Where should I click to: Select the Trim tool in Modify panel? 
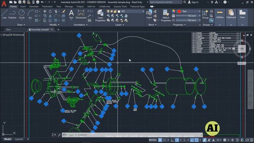tap(56, 12)
